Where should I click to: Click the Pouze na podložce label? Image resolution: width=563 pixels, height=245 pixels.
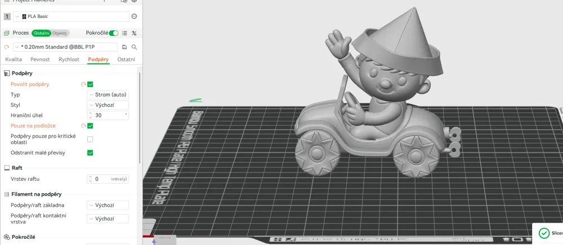pos(33,126)
